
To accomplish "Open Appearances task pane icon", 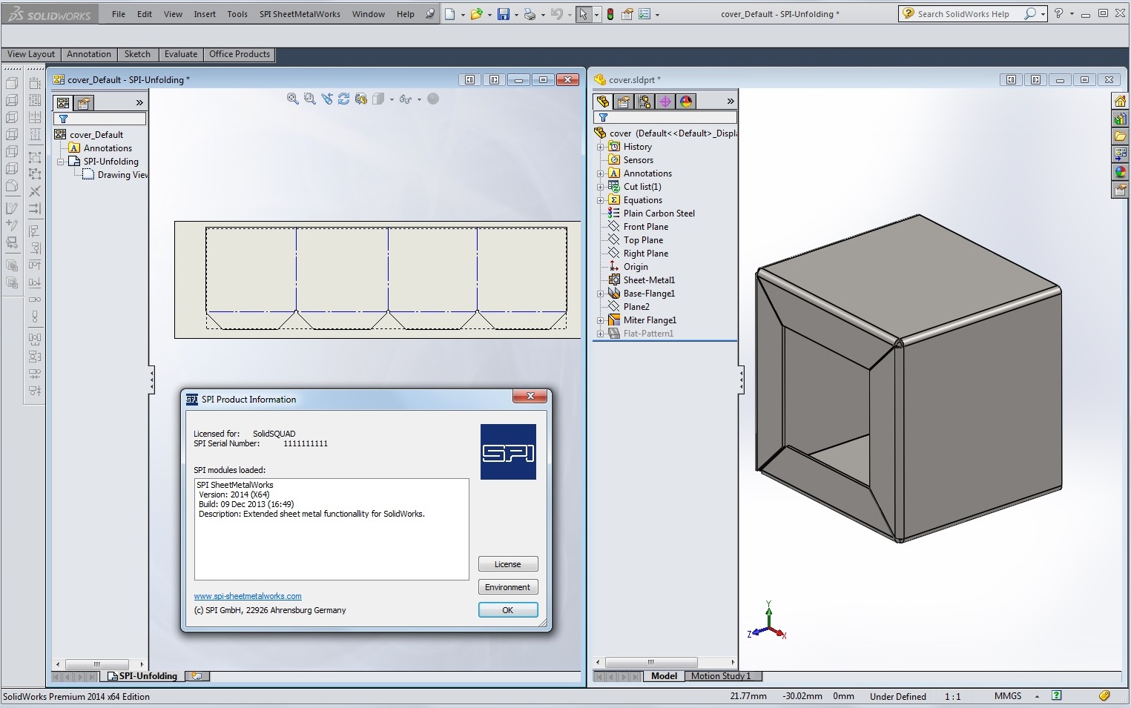I will 1120,172.
